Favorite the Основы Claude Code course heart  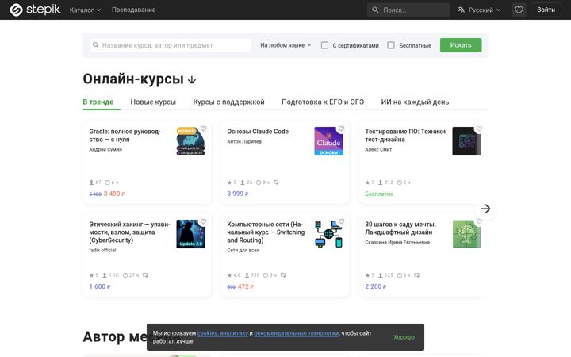tap(341, 129)
